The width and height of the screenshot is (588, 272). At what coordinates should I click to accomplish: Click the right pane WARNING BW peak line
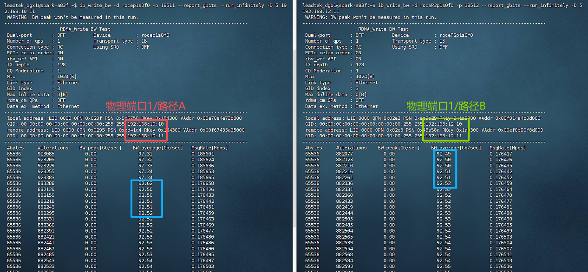pyautogui.click(x=371, y=17)
